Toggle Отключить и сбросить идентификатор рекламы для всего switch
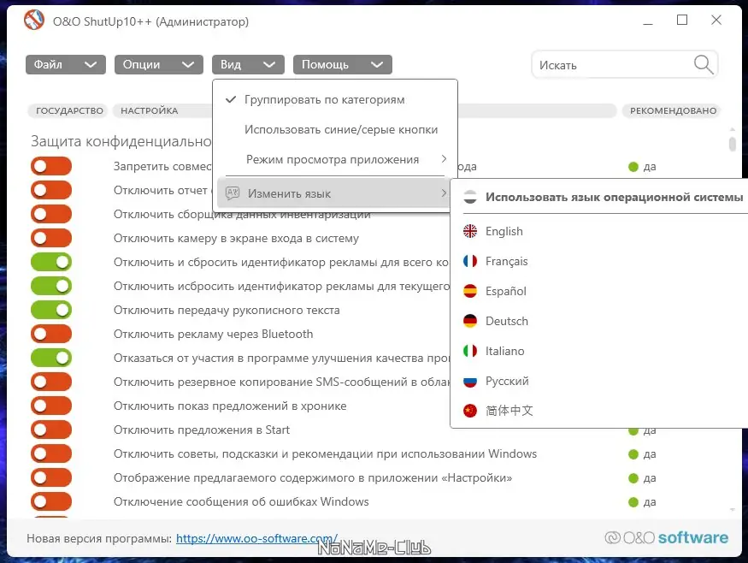 pyautogui.click(x=51, y=262)
